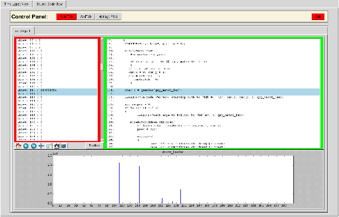Click the AddTab button
The width and height of the screenshot is (339, 217).
[x=86, y=17]
